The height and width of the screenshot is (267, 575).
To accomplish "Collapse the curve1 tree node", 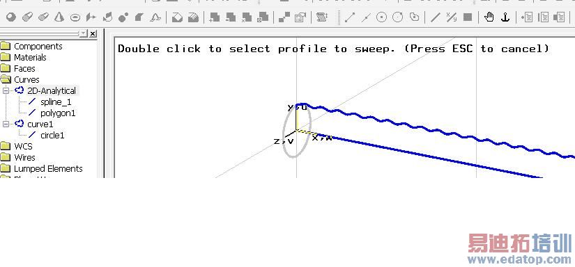I will coord(6,124).
